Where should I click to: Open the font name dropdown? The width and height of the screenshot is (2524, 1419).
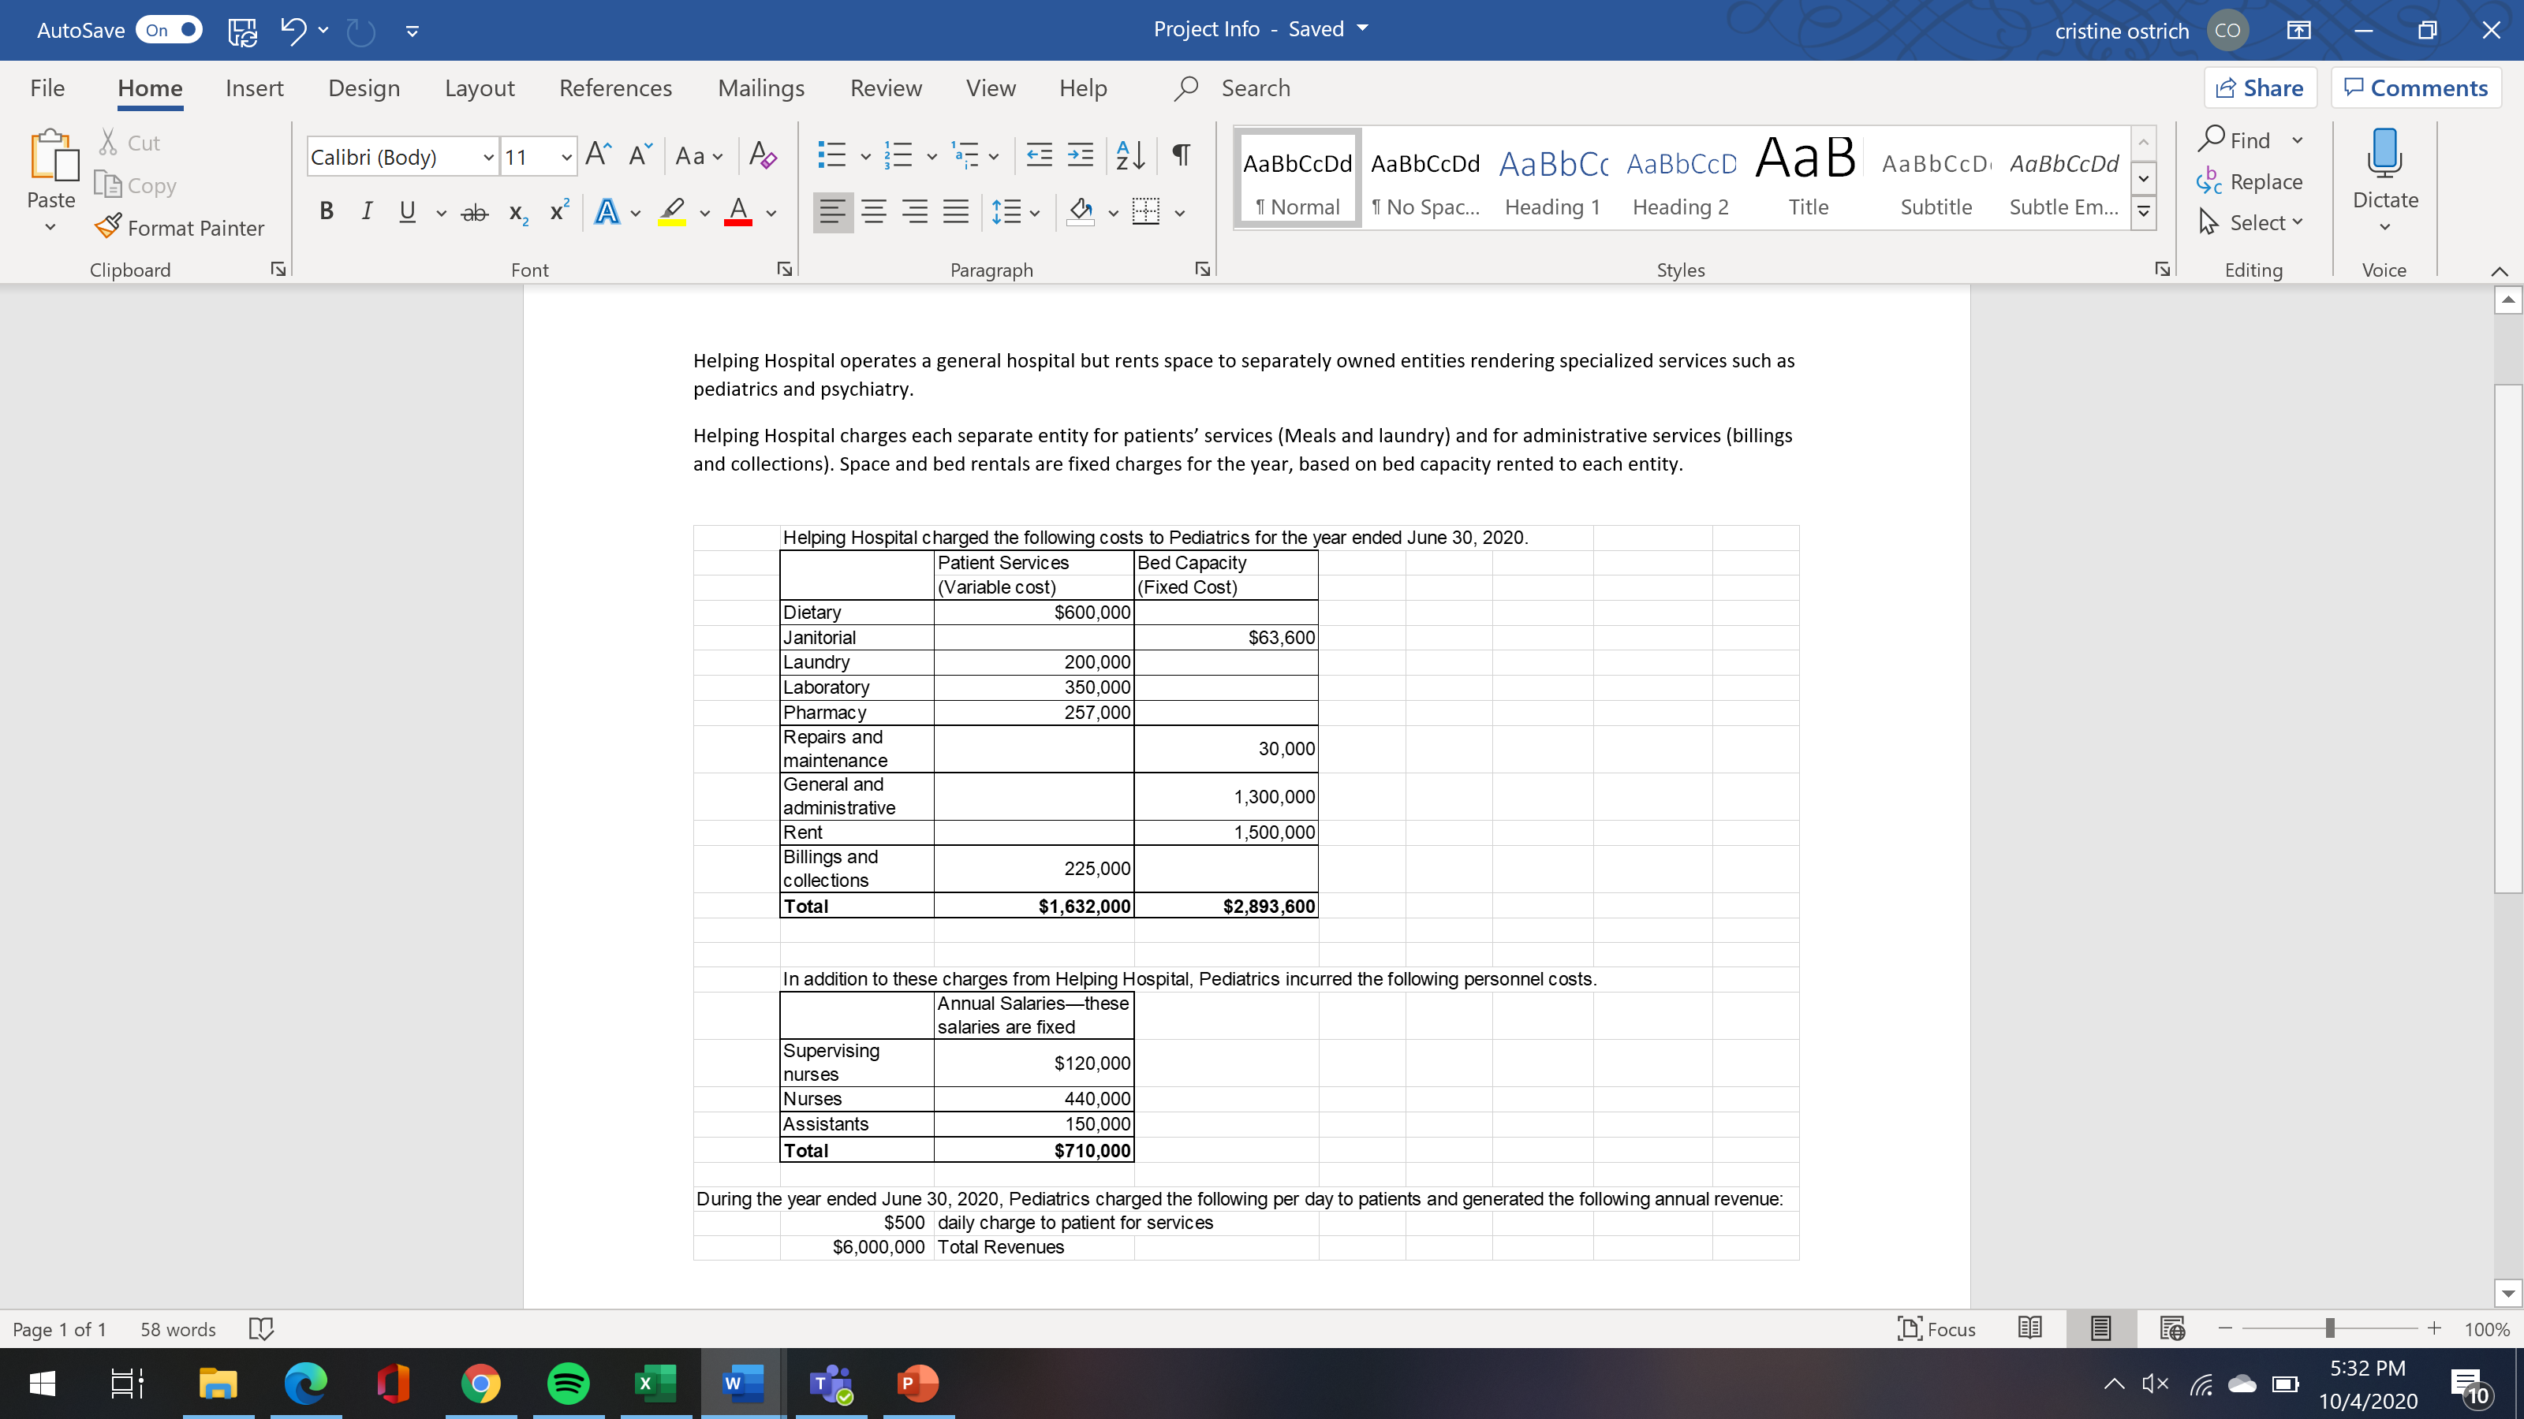pos(488,157)
